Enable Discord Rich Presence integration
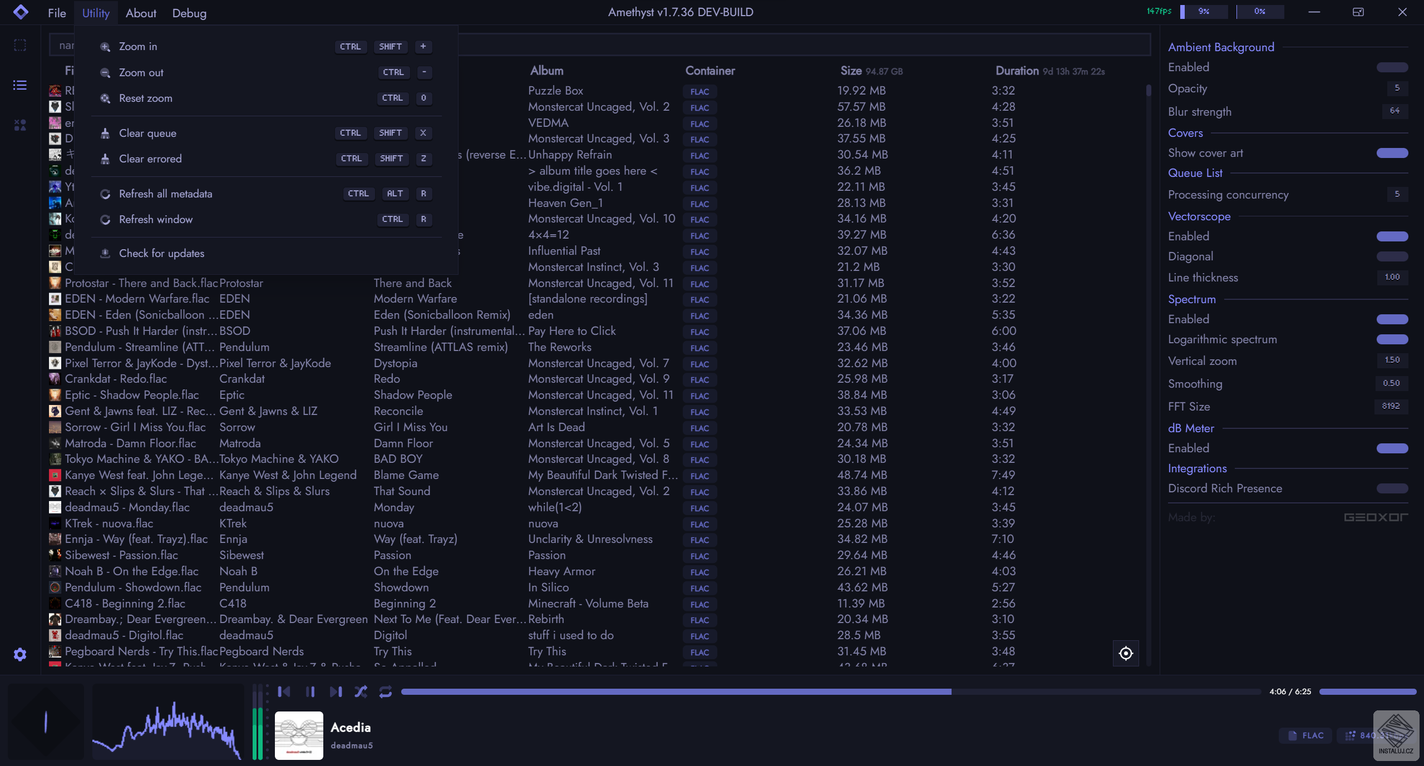 pos(1392,488)
